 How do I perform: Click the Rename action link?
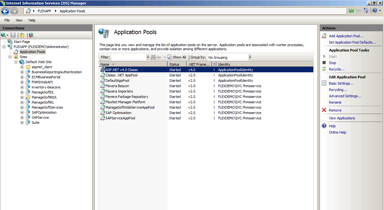tap(335, 102)
